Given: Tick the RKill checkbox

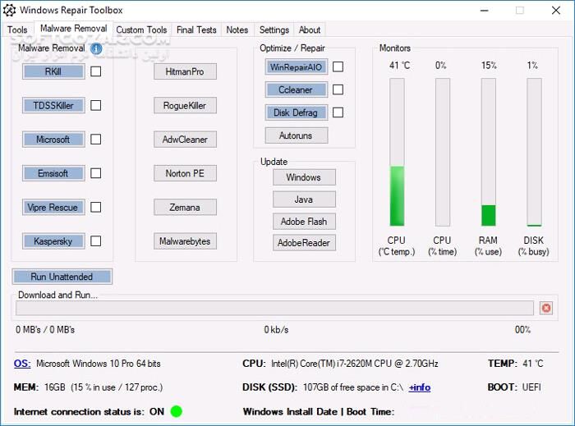Looking at the screenshot, I should pos(96,71).
